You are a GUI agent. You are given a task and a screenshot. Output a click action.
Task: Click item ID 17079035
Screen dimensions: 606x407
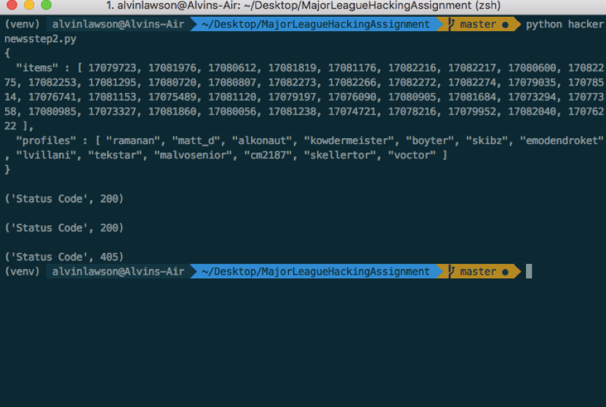pyautogui.click(x=532, y=83)
